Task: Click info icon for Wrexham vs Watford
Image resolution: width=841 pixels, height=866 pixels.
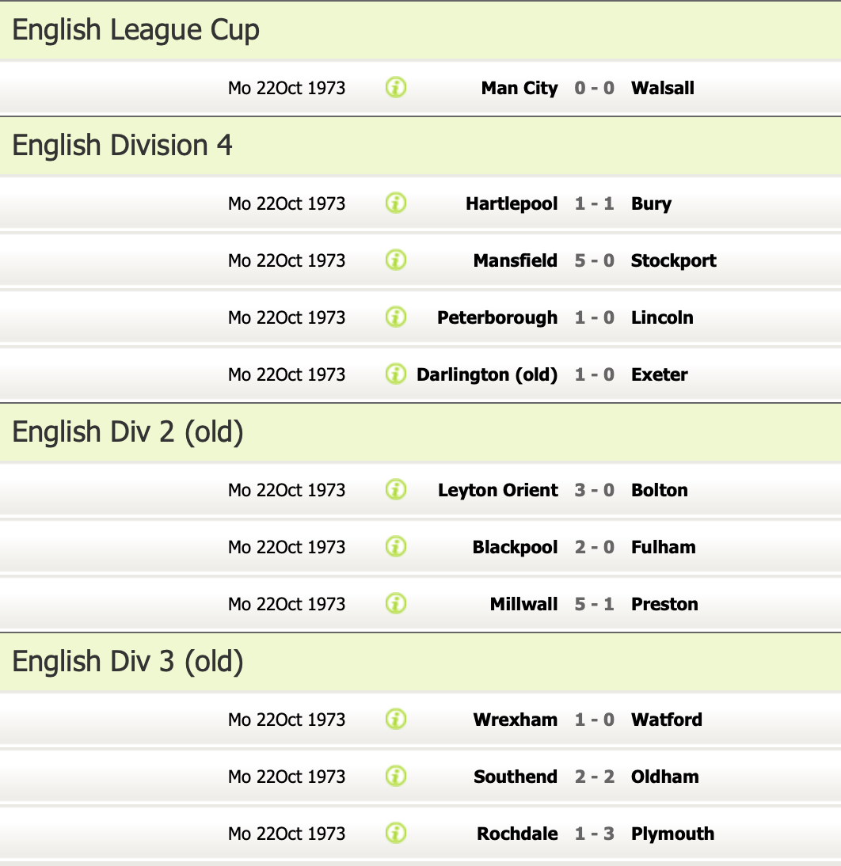Action: (x=396, y=720)
